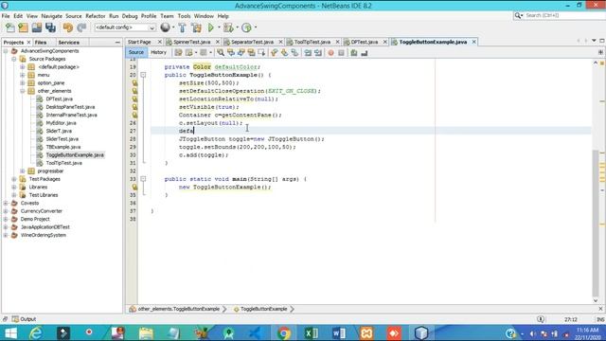Image resolution: width=606 pixels, height=341 pixels.
Task: Click Build Project hammer icon
Action: click(x=182, y=27)
